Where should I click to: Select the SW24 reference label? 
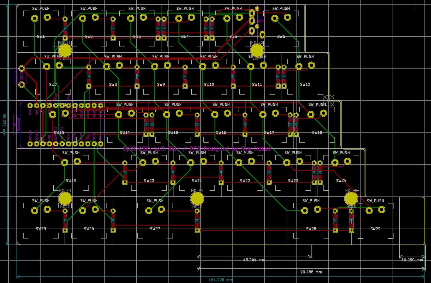(341, 181)
